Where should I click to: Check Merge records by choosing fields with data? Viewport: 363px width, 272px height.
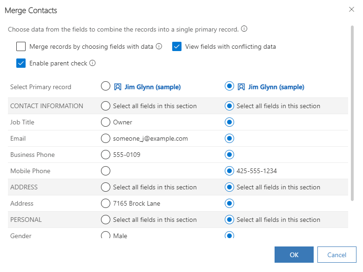pos(21,46)
